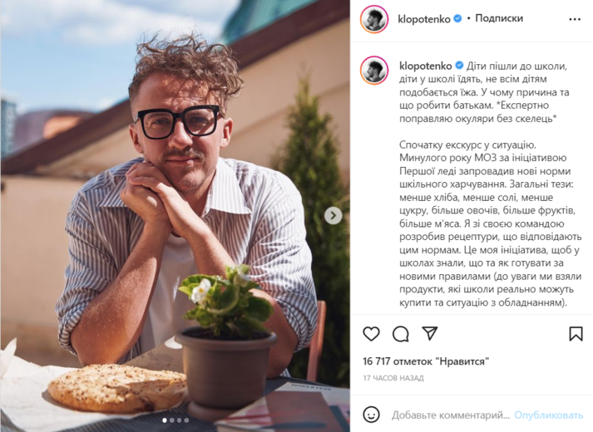Viewport: 593px width, 432px height.
Task: Save post with bookmark icon
Action: 576,334
